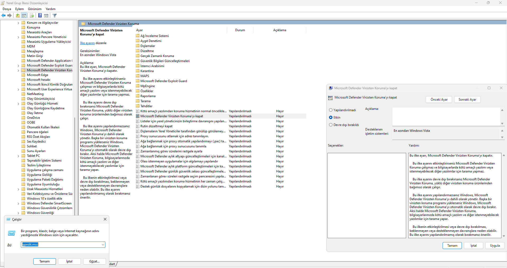
Task: Click the folder icon next to Tablet PC
Action: 23,156
